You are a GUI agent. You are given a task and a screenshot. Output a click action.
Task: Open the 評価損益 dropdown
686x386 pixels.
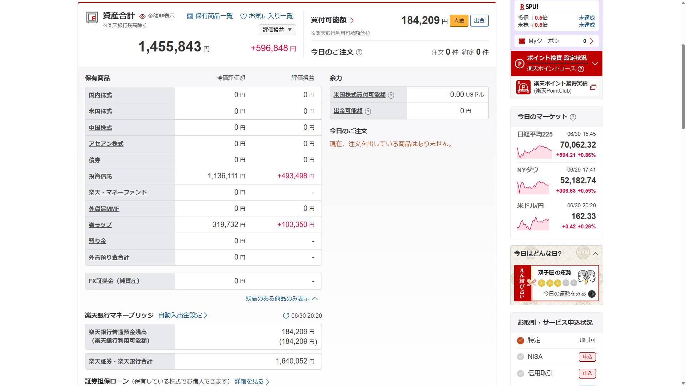click(x=277, y=30)
